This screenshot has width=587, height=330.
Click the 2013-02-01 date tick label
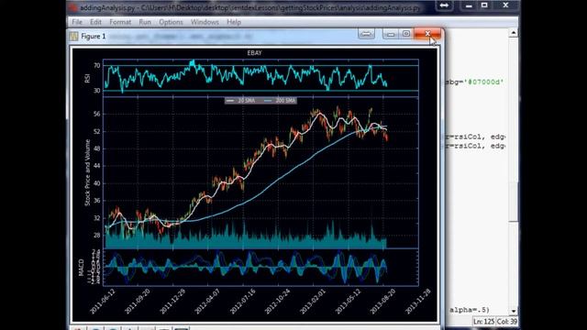313,302
